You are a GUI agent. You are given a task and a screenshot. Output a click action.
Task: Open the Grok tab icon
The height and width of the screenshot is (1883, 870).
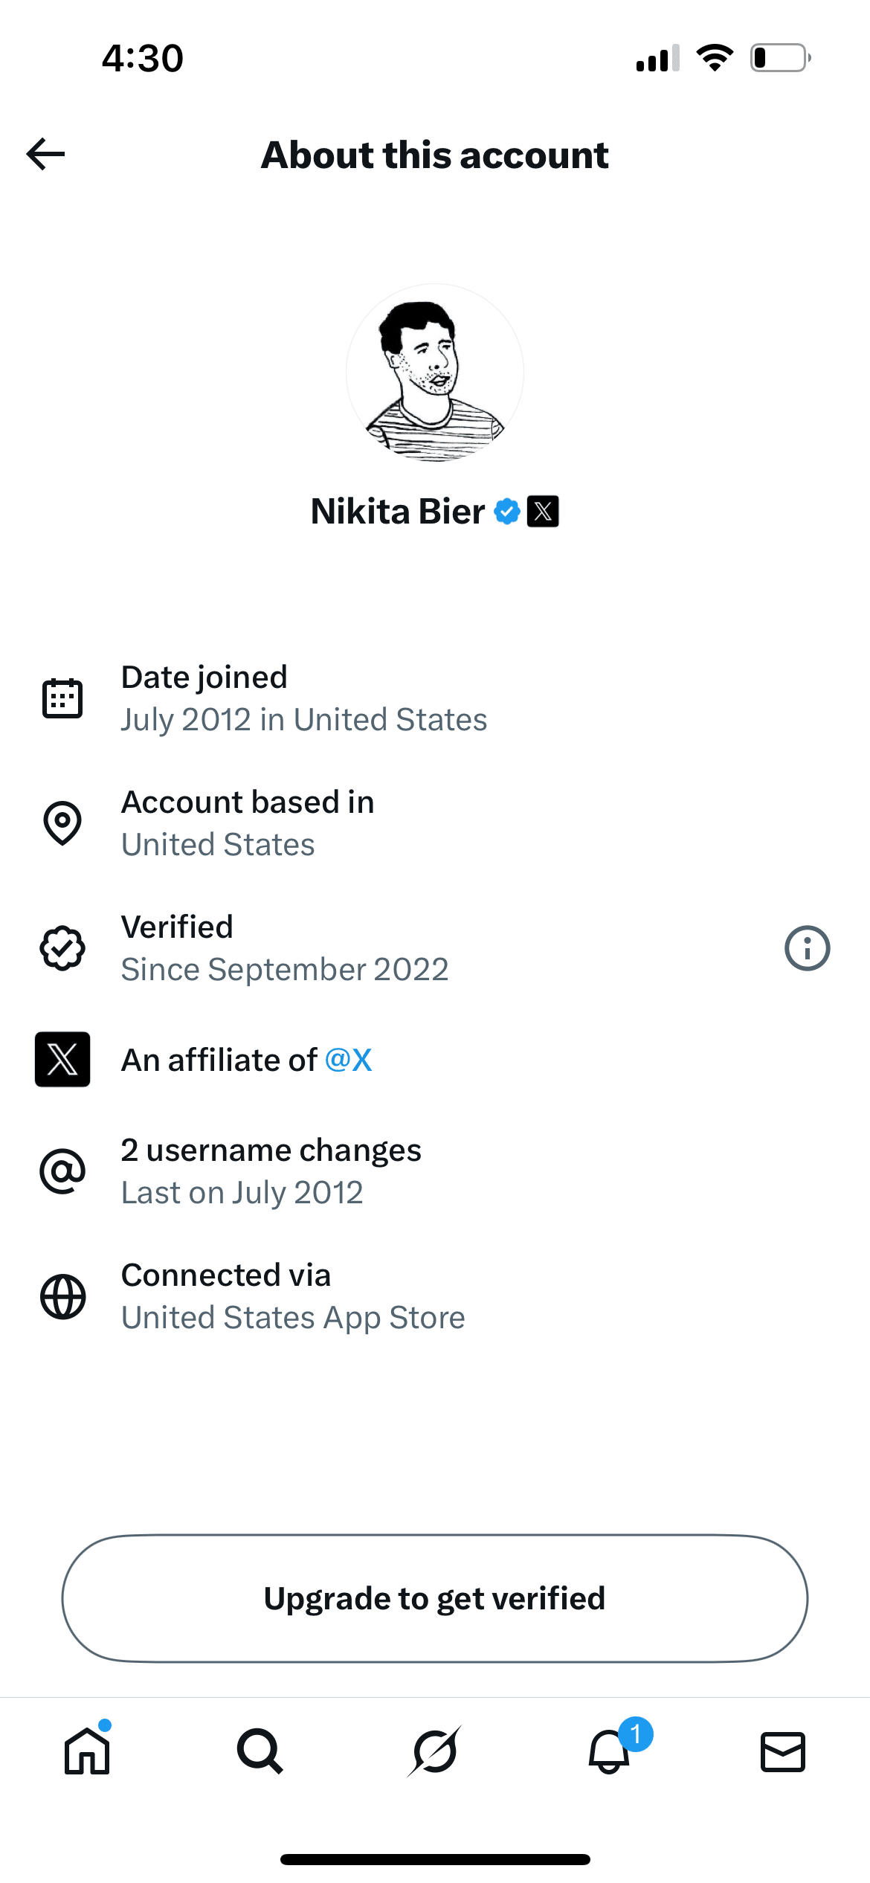click(435, 1751)
